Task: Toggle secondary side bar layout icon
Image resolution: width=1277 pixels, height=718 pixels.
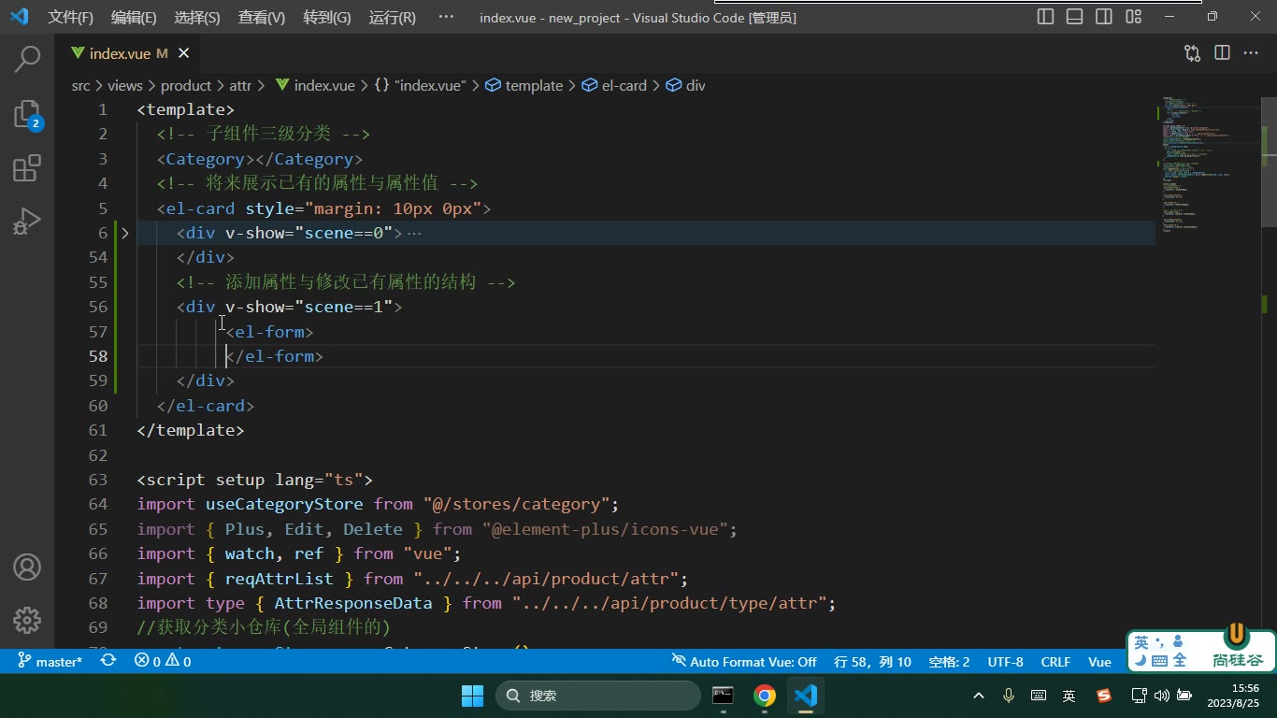Action: (1104, 17)
